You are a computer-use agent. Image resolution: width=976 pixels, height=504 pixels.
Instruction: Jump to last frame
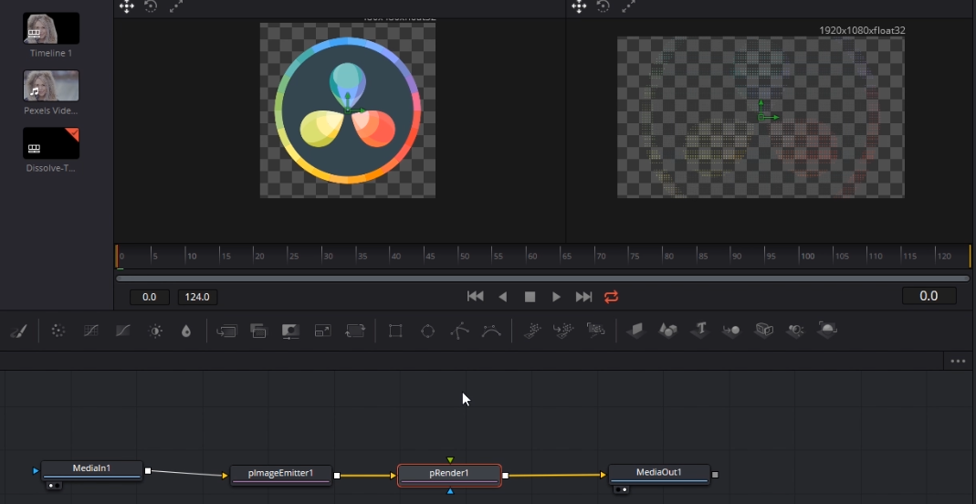point(583,297)
